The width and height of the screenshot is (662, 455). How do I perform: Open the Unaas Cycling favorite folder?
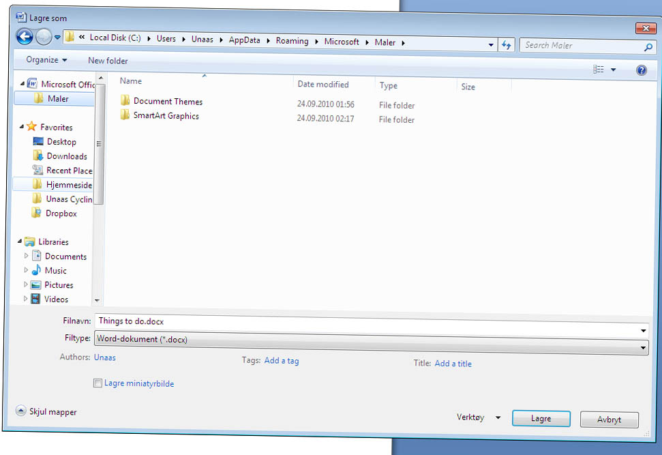coord(63,199)
